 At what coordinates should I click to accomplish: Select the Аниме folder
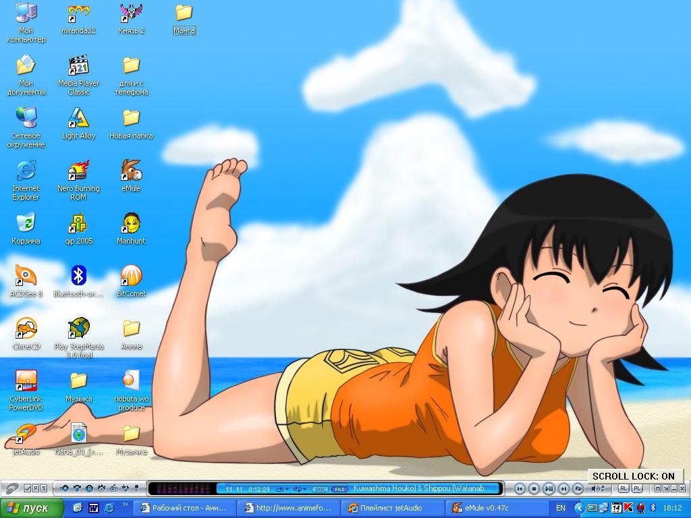[x=132, y=333]
